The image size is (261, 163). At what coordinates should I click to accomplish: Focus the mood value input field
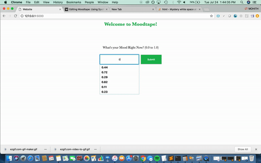[119, 60]
